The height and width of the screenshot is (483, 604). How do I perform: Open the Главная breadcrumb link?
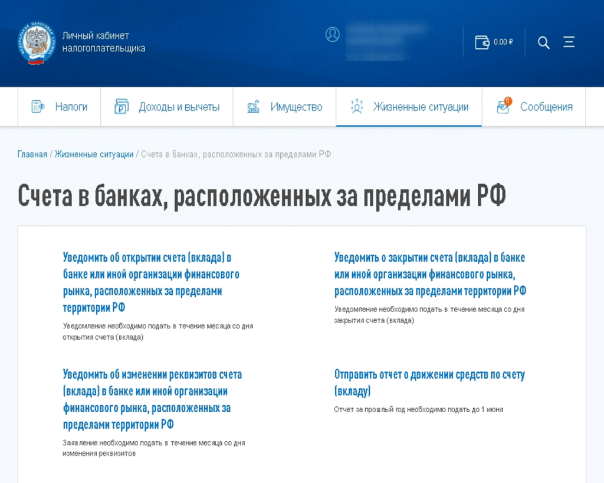coord(31,153)
